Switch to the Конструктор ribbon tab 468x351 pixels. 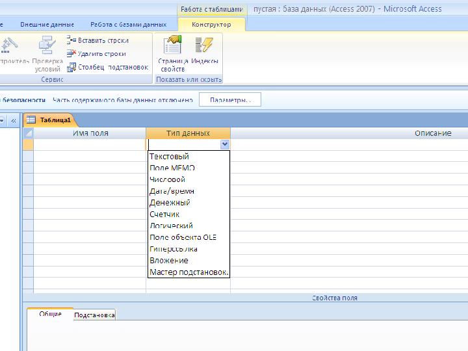pos(211,25)
